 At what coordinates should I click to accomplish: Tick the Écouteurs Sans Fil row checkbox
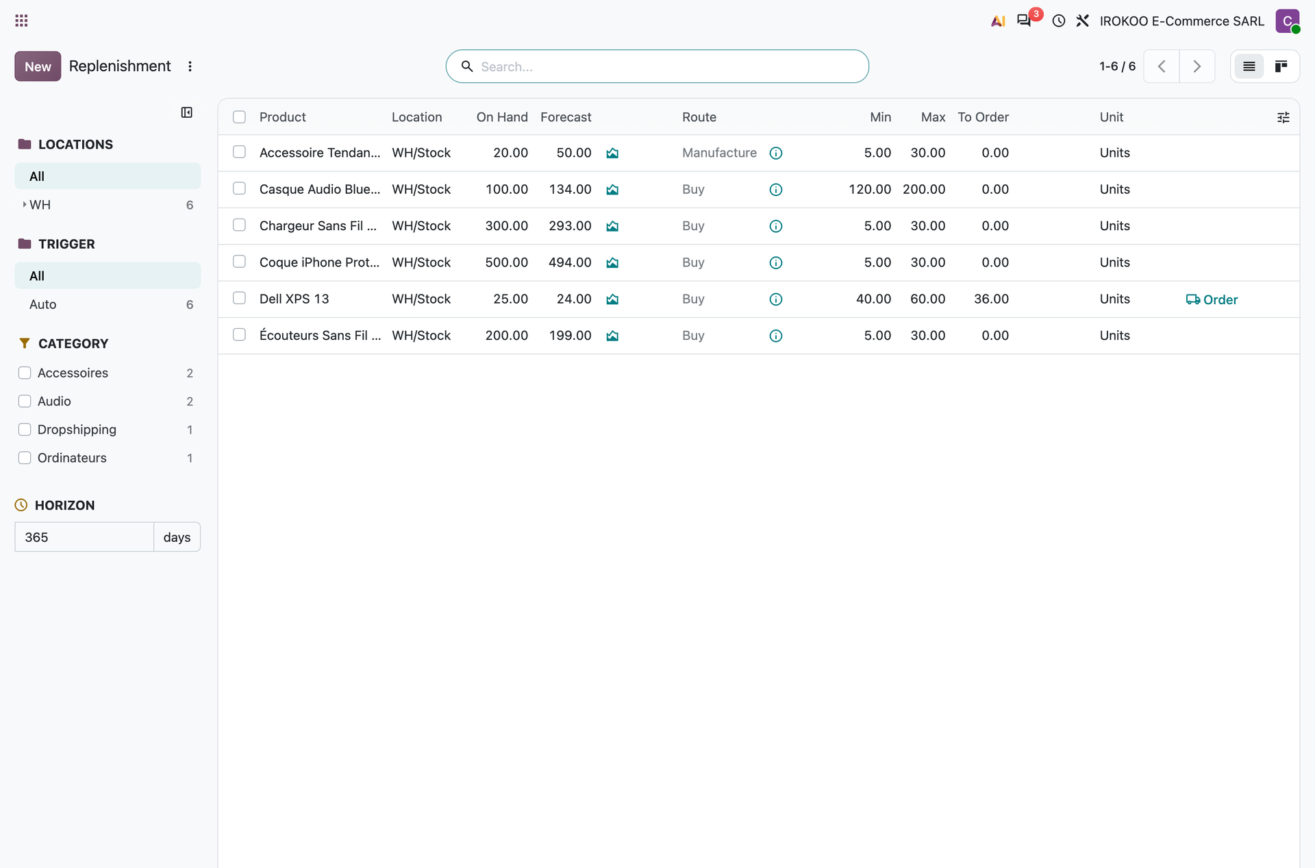click(239, 334)
